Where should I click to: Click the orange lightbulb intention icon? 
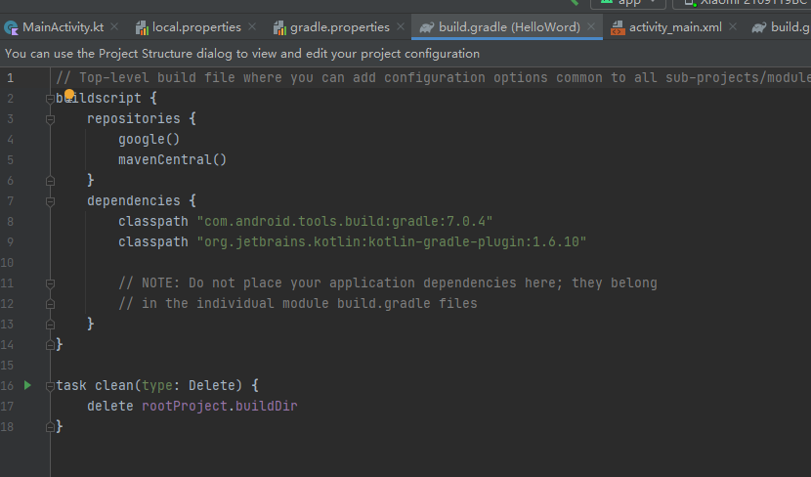pos(69,95)
